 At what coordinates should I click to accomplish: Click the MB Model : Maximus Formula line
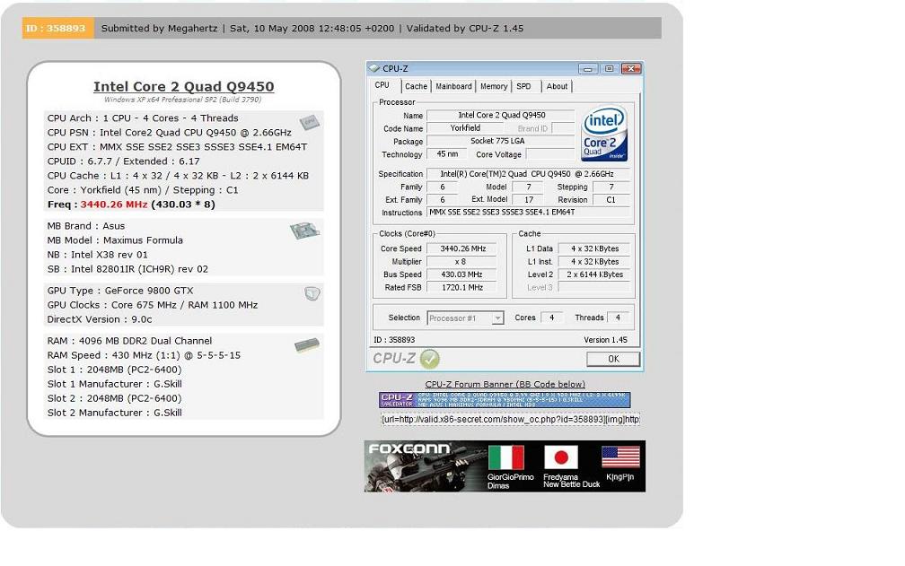tap(116, 240)
